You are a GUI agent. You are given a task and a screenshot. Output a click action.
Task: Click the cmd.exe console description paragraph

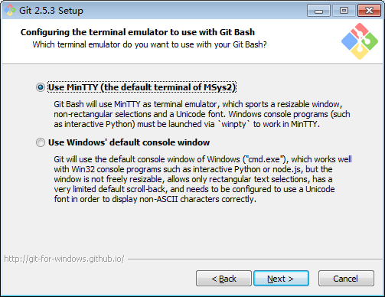203,179
